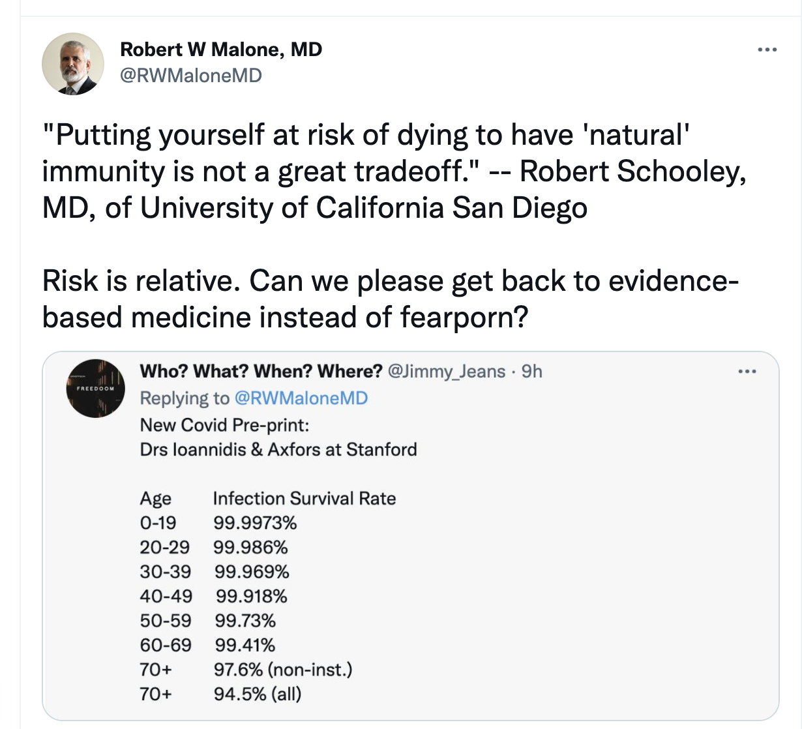Click the 0-19 age row showing 99.9973%
The image size is (802, 729).
click(218, 523)
